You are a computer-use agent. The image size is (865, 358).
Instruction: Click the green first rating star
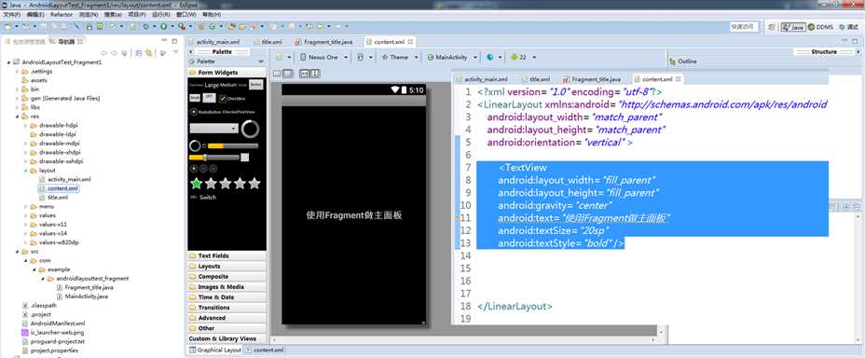tap(196, 183)
